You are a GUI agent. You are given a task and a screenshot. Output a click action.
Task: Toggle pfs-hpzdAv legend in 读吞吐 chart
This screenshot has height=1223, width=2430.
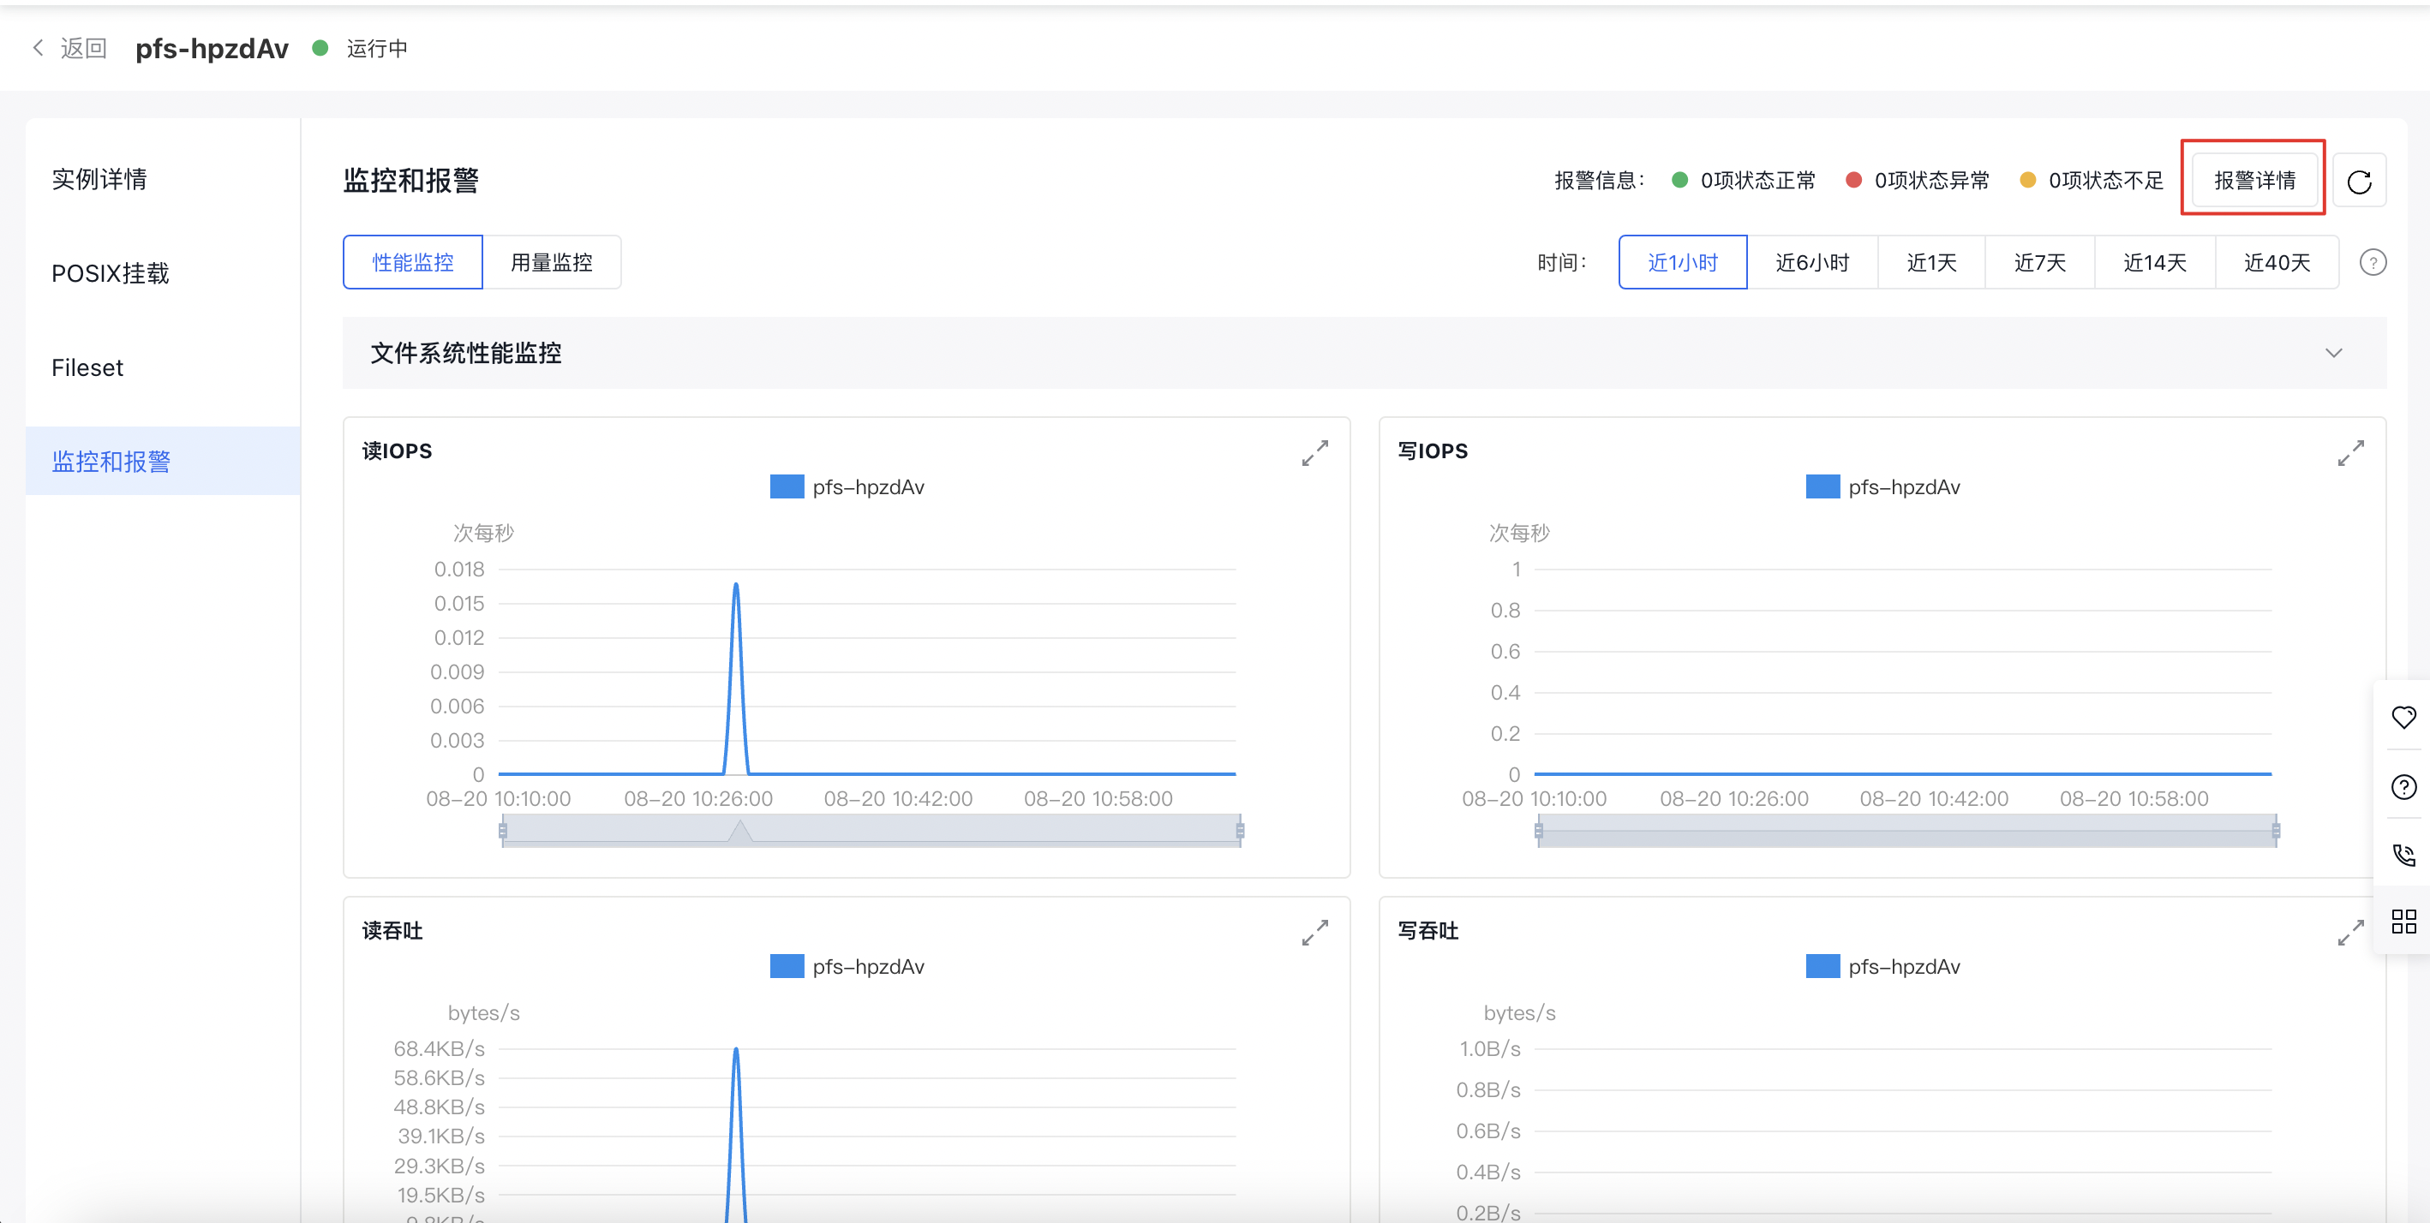point(847,967)
